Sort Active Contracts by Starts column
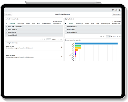Viewport: 128px width, 102px height. point(33,24)
